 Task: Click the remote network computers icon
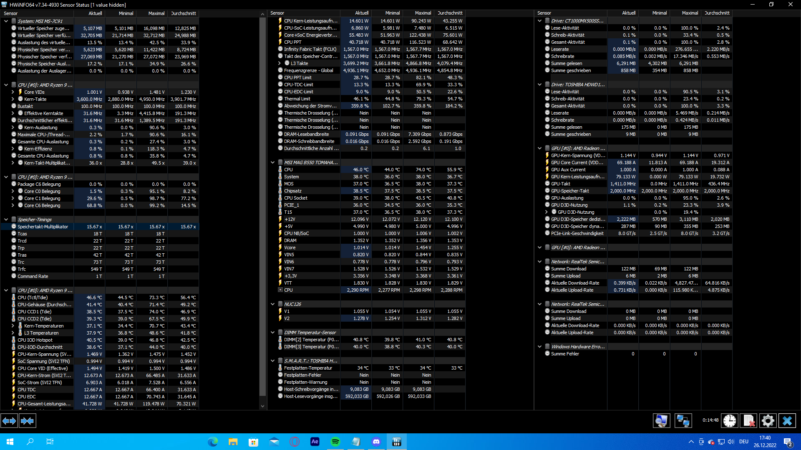tap(683, 421)
